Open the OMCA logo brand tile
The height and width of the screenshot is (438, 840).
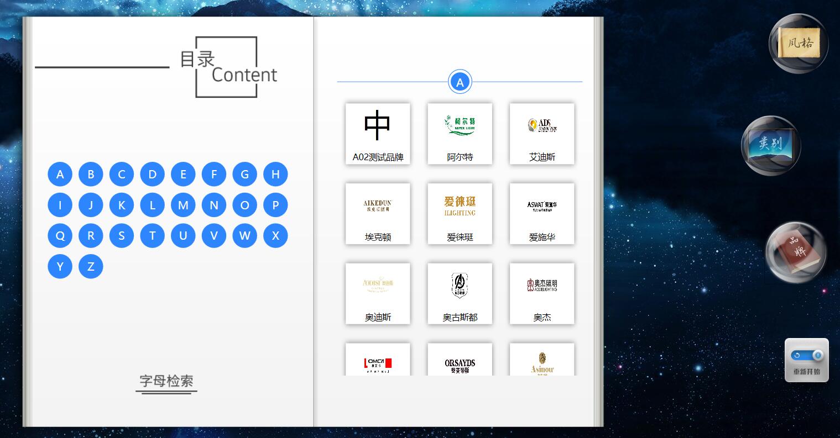click(378, 360)
